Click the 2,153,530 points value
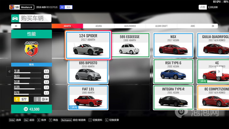Viewport: 229px width, 129px height. [x=213, y=7]
